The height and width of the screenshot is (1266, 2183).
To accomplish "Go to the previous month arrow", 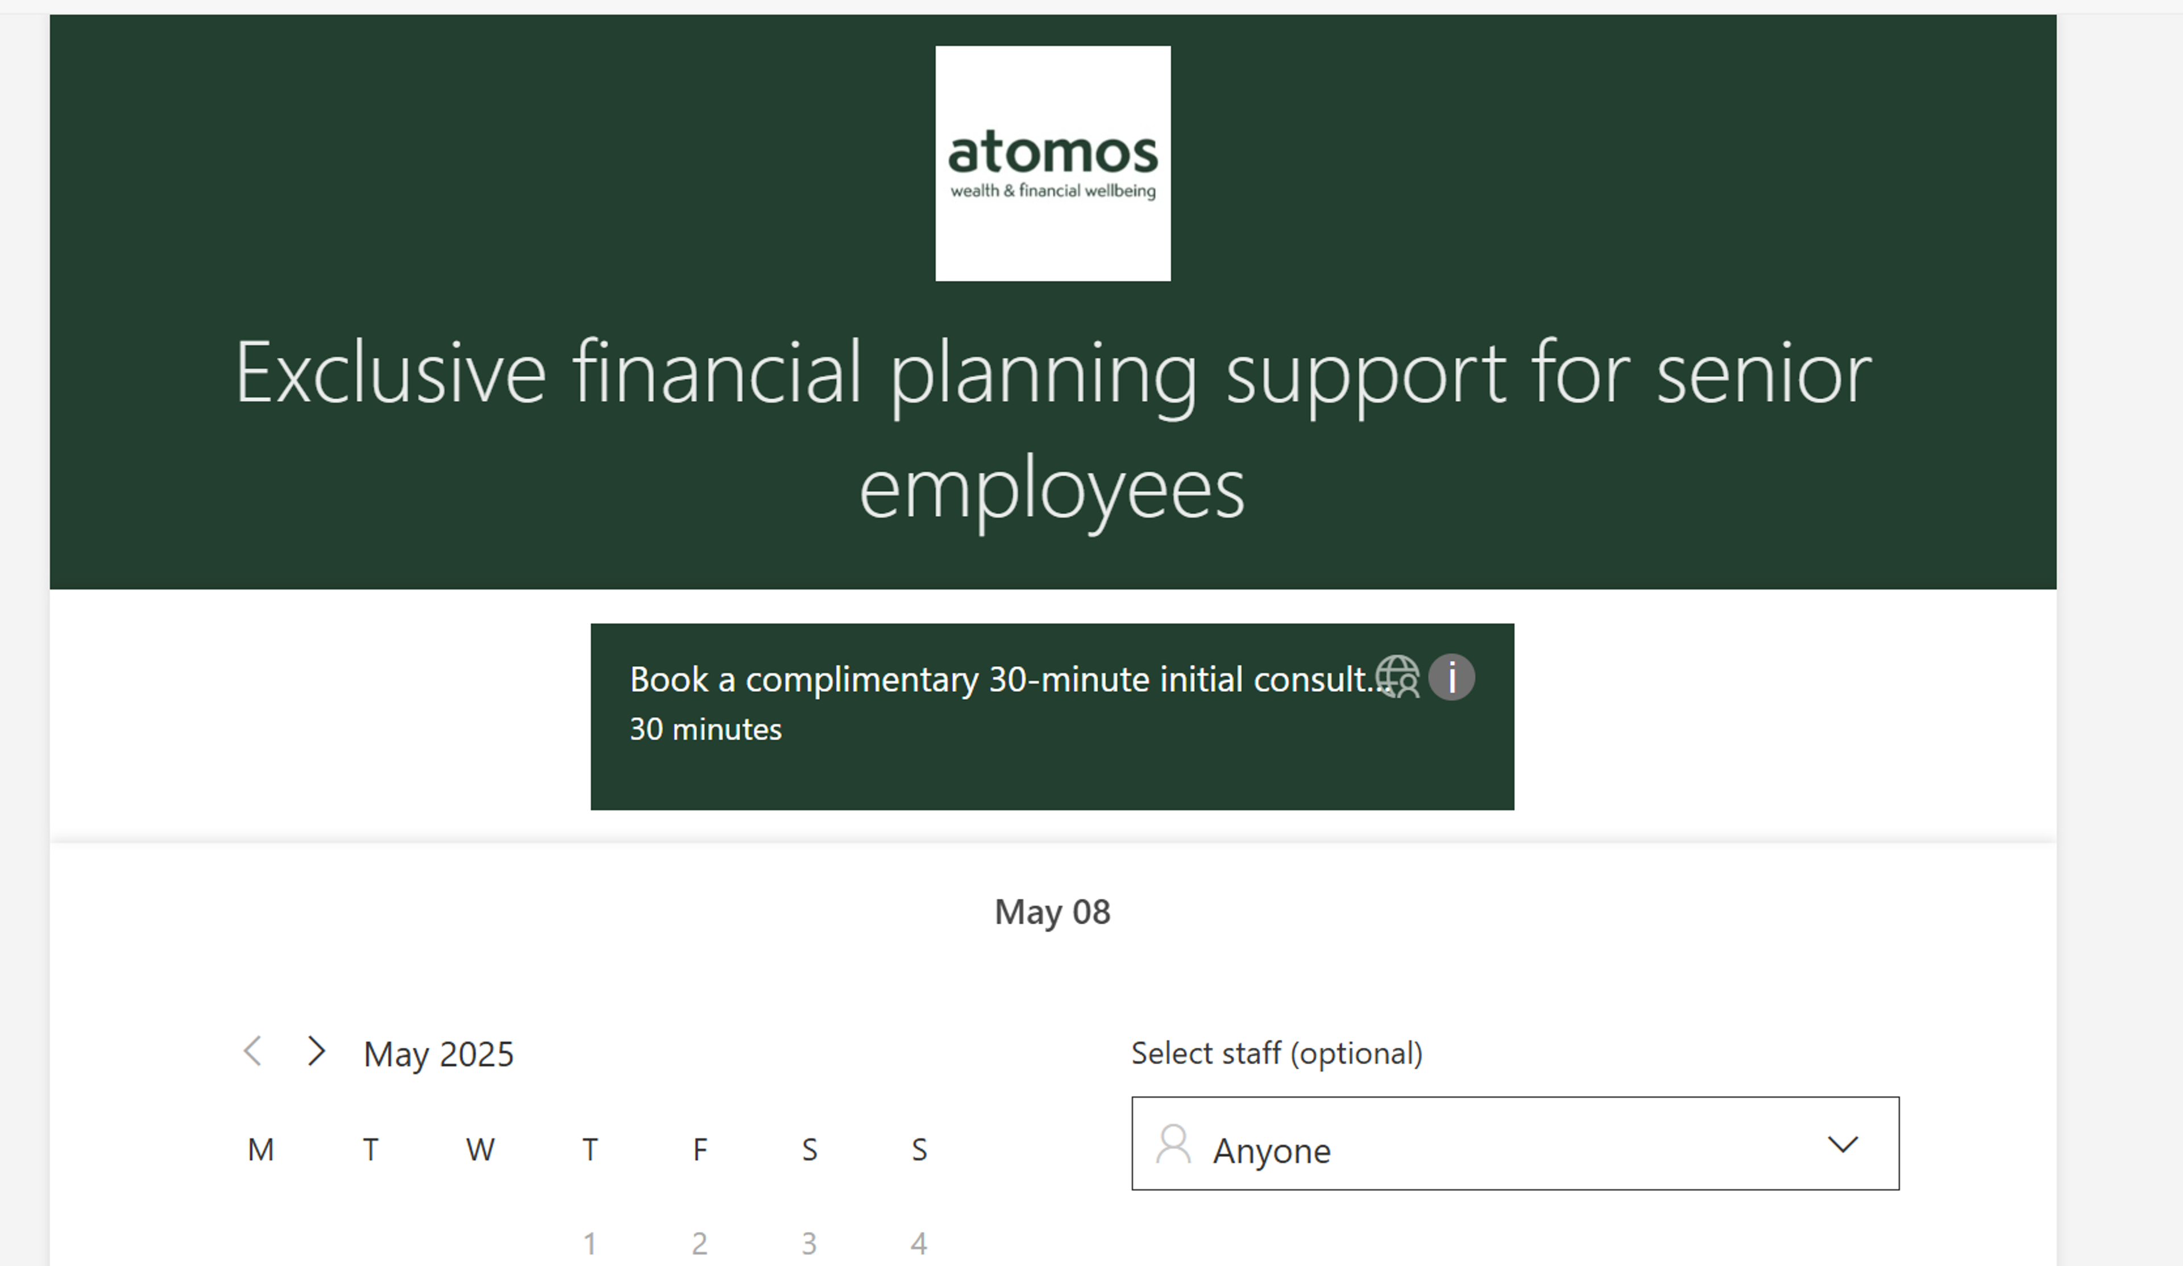I will click(x=252, y=1051).
